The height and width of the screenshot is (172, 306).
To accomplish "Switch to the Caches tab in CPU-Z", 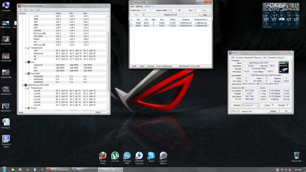I will pos(240,58).
